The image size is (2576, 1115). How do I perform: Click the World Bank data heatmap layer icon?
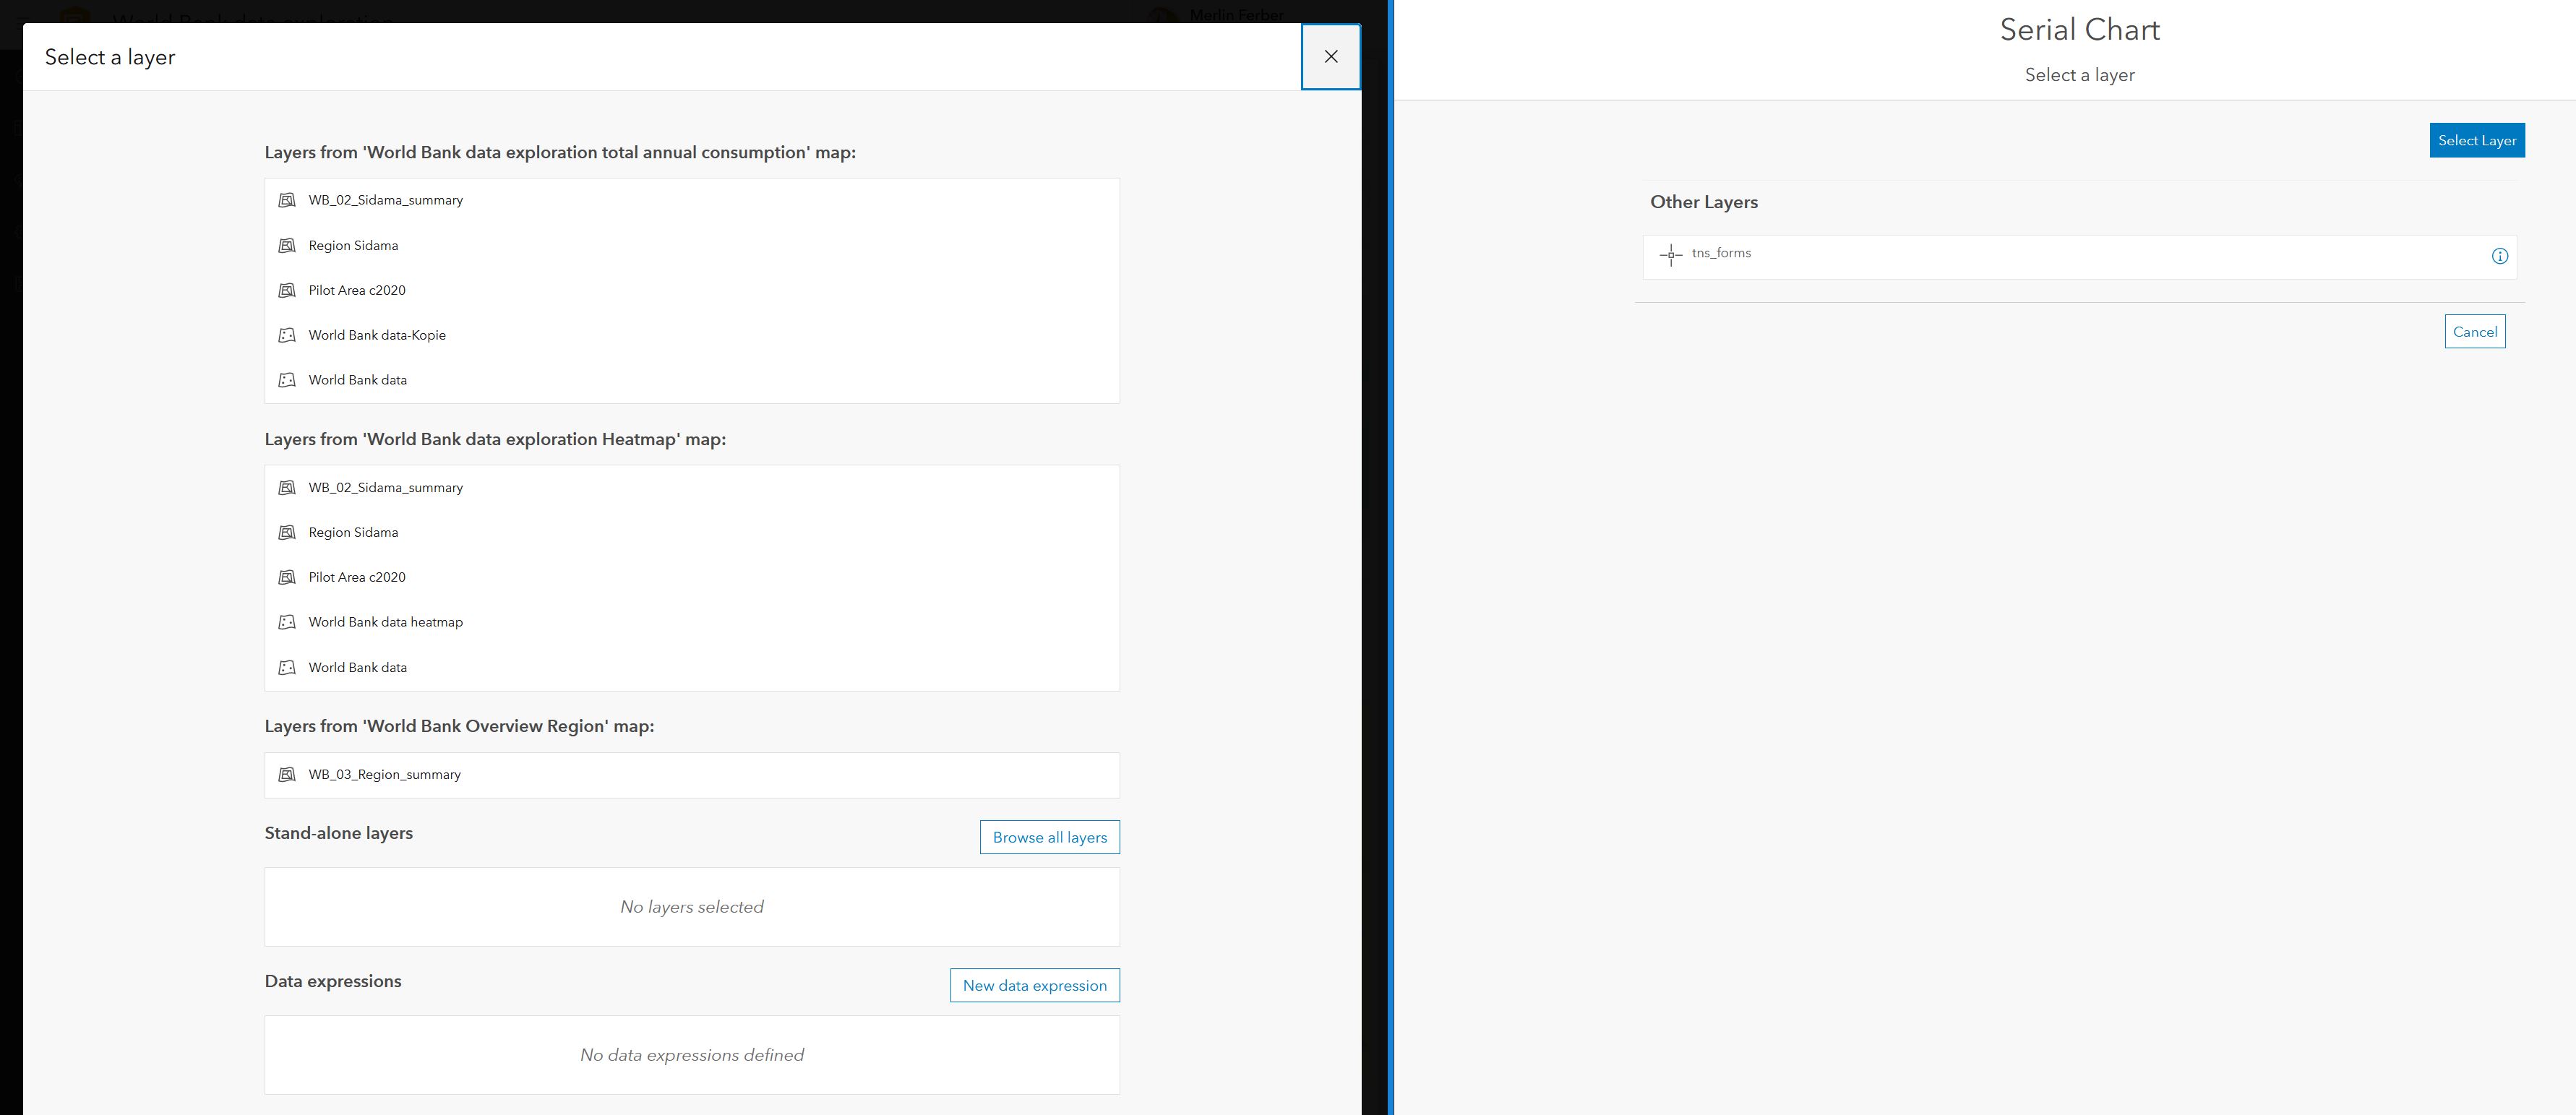pyautogui.click(x=288, y=621)
